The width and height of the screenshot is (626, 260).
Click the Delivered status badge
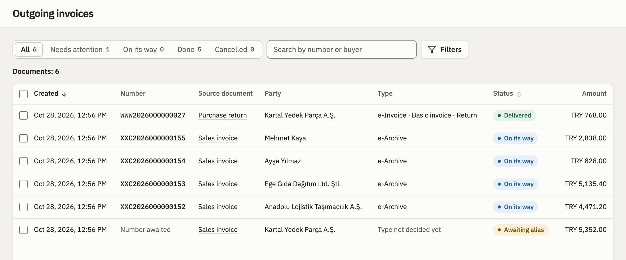[514, 115]
